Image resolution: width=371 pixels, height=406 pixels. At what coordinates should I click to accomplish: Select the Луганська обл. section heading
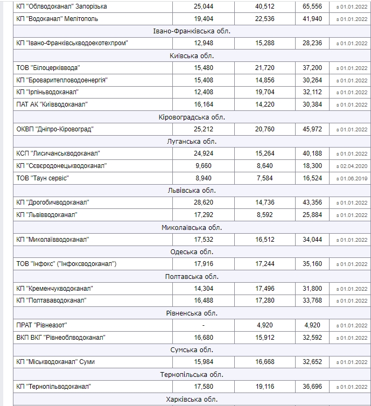click(192, 142)
